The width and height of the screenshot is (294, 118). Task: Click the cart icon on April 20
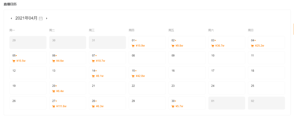point(54,91)
